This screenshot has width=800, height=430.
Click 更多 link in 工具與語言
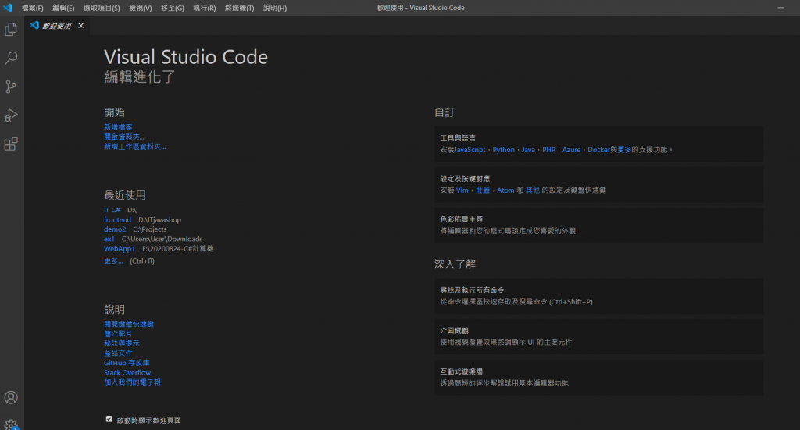(x=624, y=150)
